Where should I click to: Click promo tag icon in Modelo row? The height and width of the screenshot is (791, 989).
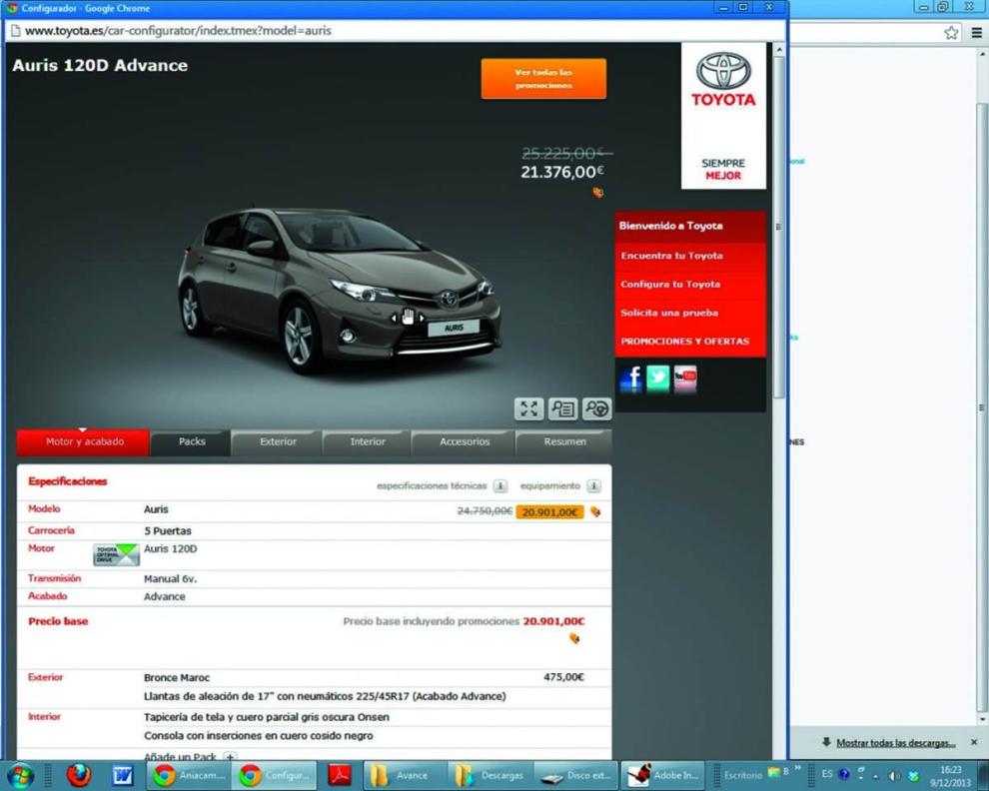coord(594,512)
